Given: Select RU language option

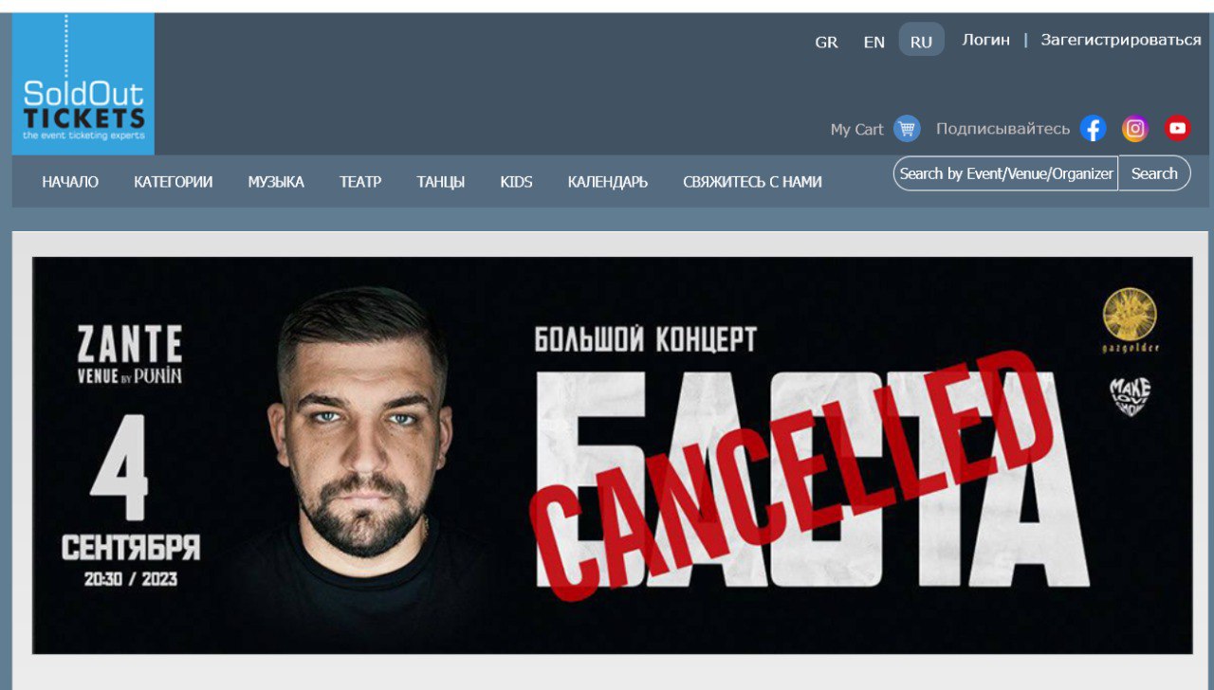Looking at the screenshot, I should pyautogui.click(x=921, y=41).
